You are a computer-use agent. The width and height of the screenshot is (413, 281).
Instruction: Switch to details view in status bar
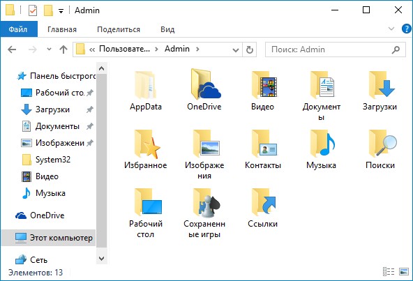[389, 271]
